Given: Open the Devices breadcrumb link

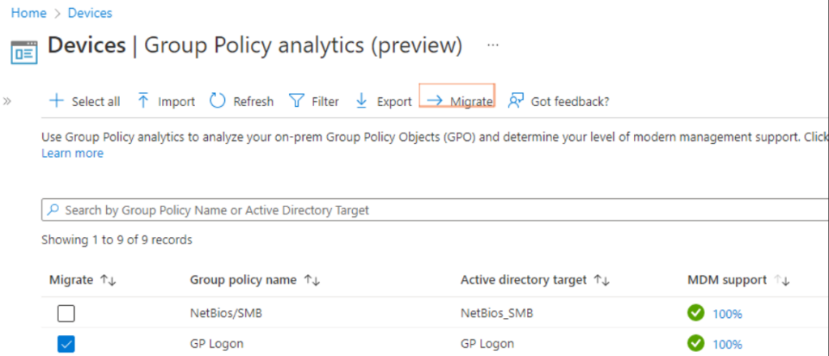Looking at the screenshot, I should coord(88,13).
